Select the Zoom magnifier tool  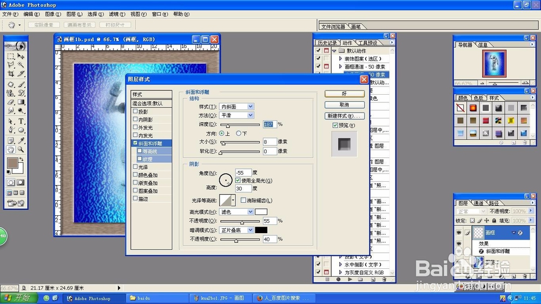tap(21, 149)
